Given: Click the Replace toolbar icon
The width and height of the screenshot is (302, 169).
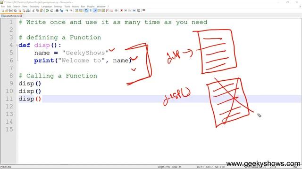Looking at the screenshot, I should point(61,10).
